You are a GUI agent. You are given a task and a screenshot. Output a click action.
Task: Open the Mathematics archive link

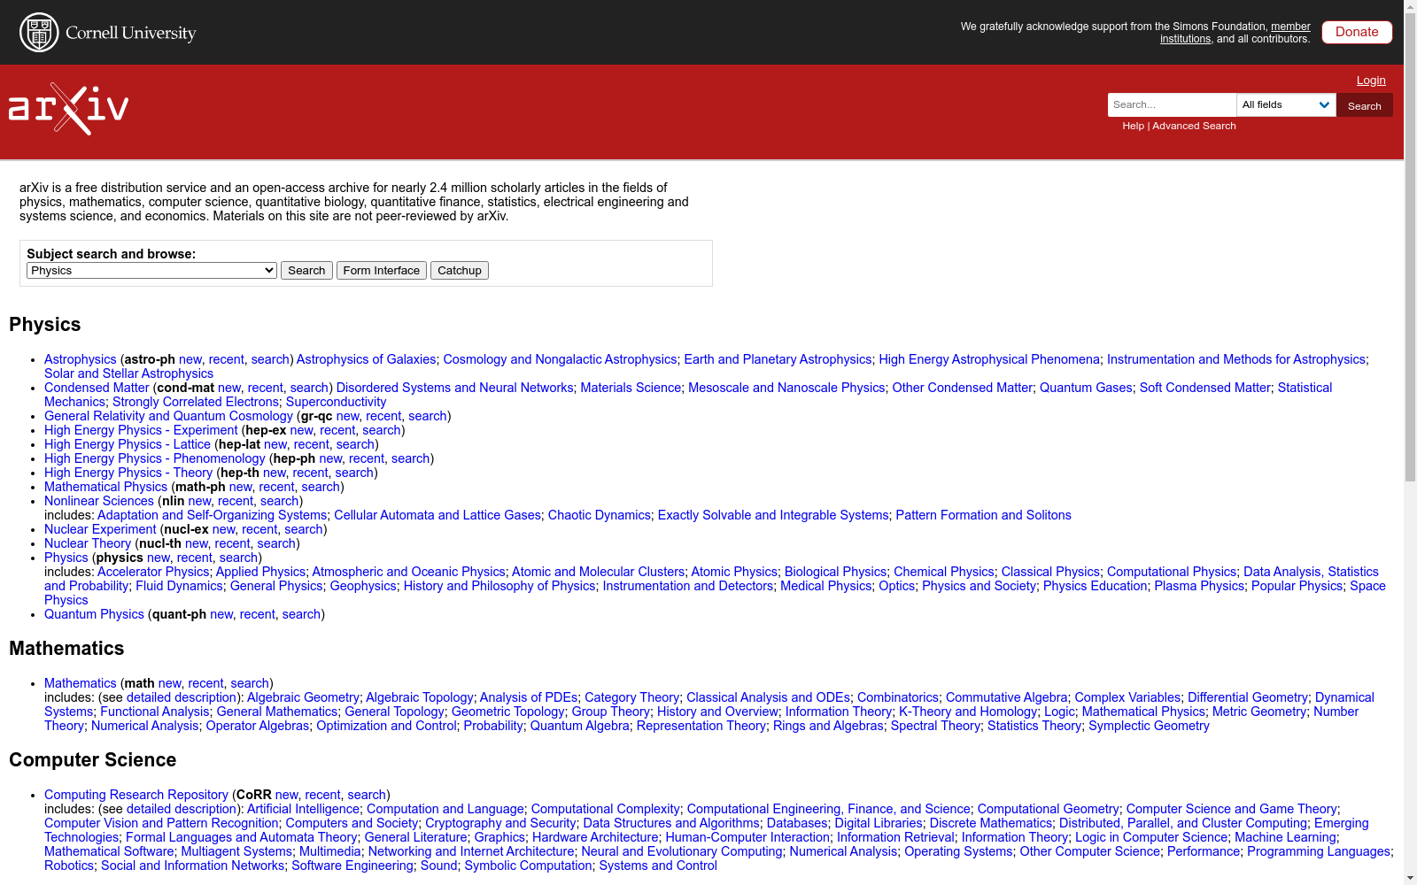pos(81,683)
